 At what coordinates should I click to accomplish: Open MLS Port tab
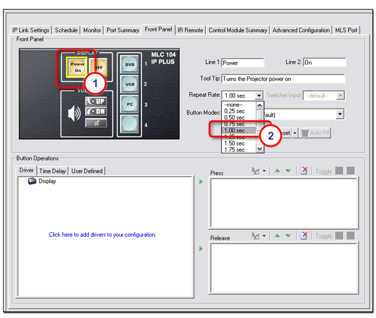click(x=346, y=30)
